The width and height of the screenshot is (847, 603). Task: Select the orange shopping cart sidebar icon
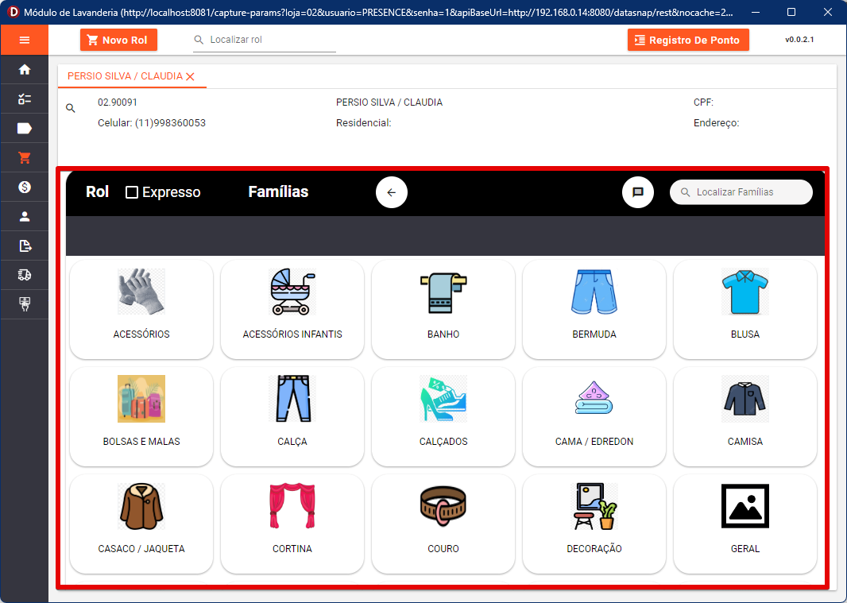(x=25, y=158)
